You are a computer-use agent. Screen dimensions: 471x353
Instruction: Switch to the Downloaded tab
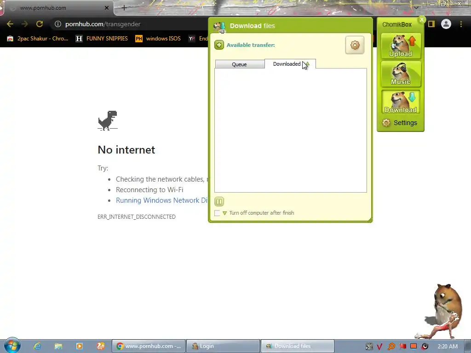290,64
